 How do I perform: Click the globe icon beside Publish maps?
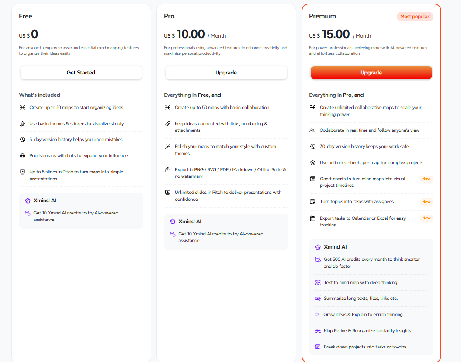point(23,156)
